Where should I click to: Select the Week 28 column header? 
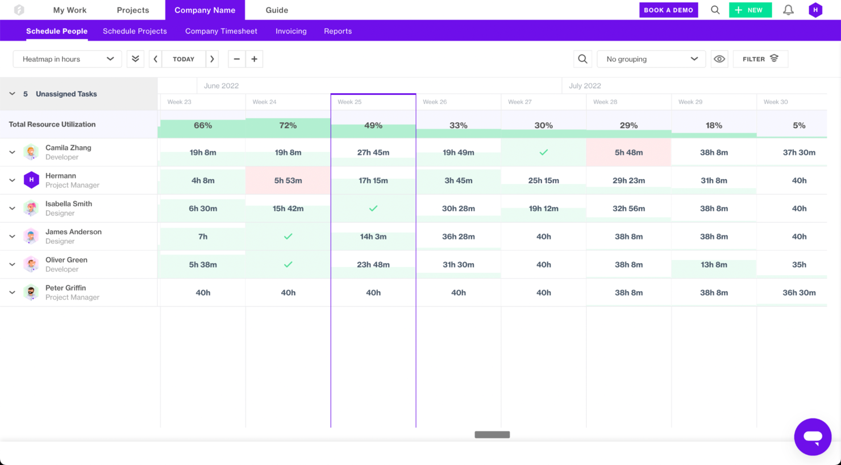pyautogui.click(x=628, y=102)
